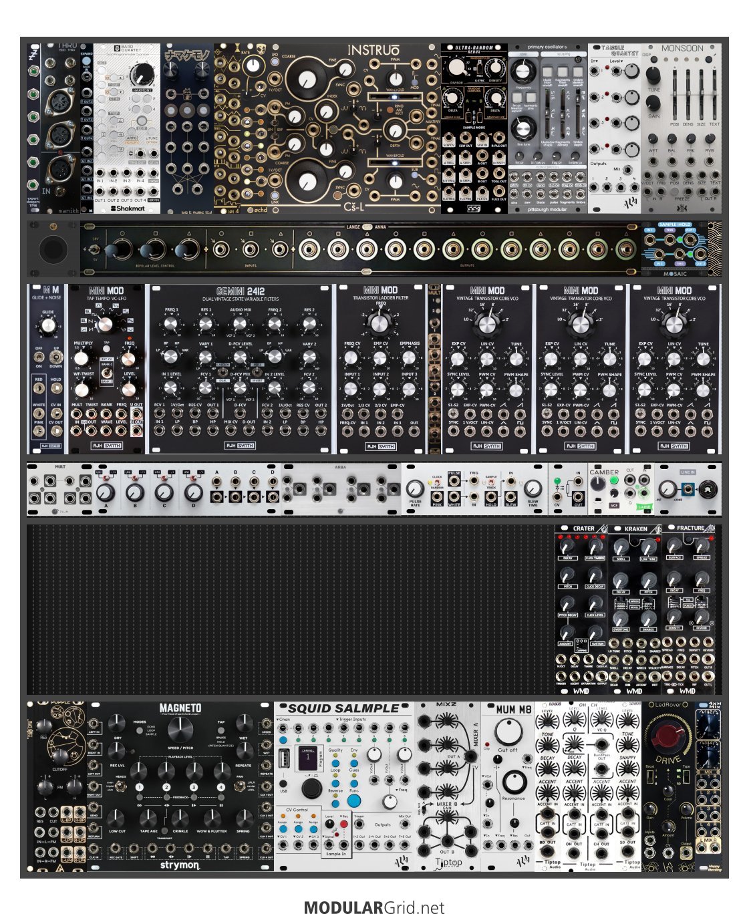
Task: Click the Resonance knob on MUM M8
Action: pos(514,782)
